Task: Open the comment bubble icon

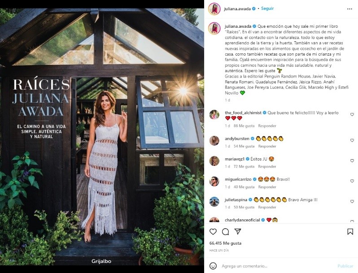Action: (x=225, y=232)
